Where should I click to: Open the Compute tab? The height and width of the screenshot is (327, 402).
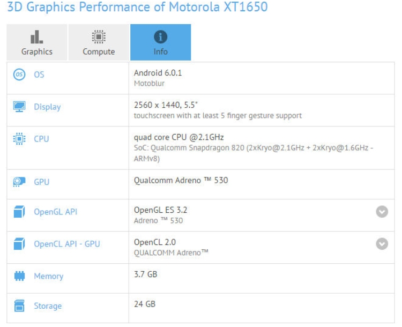[x=98, y=43]
